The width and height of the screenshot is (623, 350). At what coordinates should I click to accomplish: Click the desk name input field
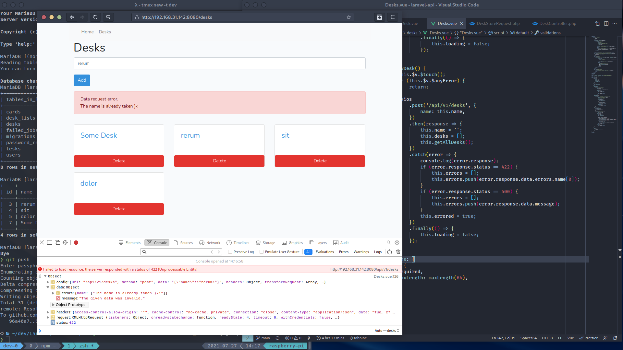219,64
